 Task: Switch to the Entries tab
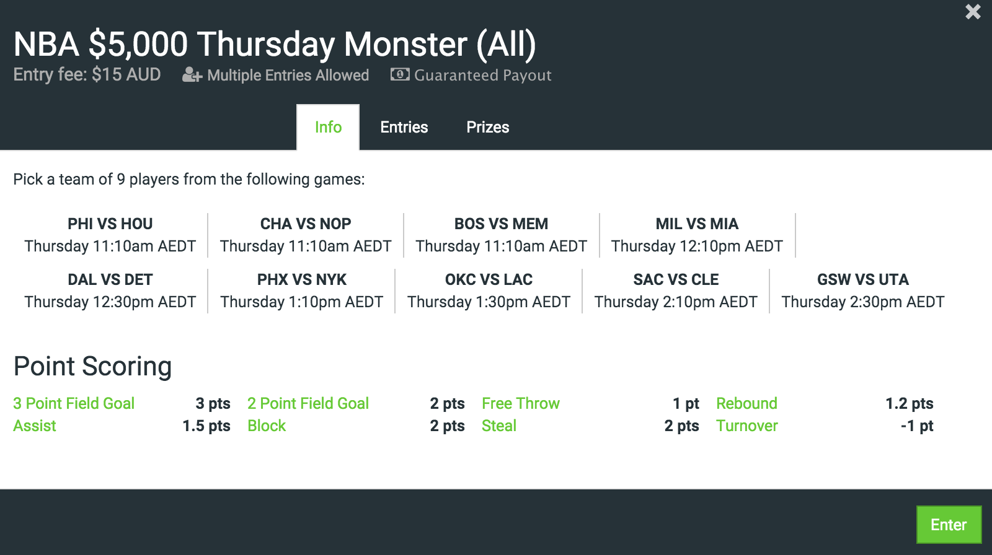pyautogui.click(x=404, y=127)
